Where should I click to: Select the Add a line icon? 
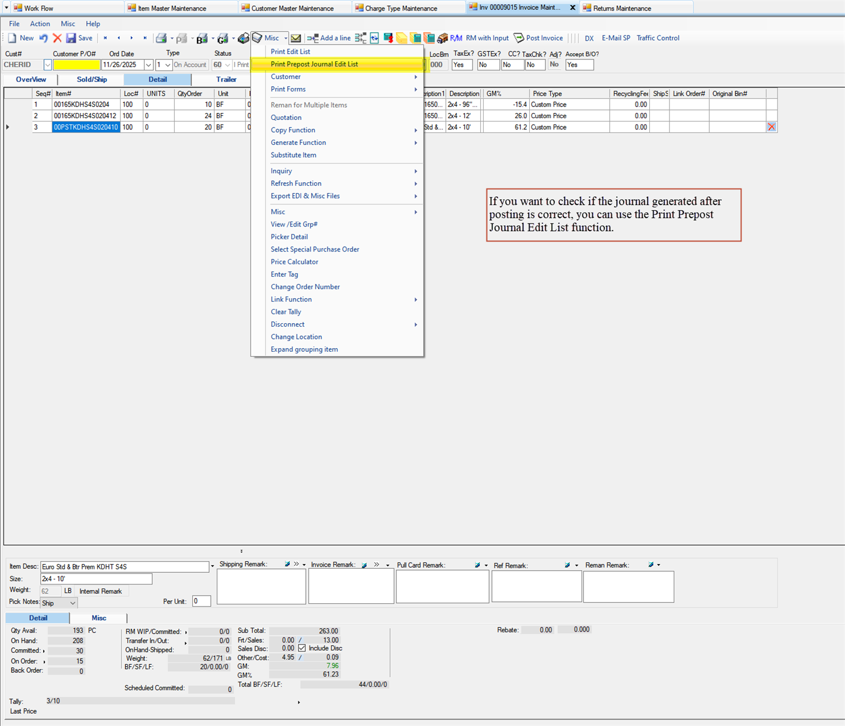pyautogui.click(x=328, y=38)
